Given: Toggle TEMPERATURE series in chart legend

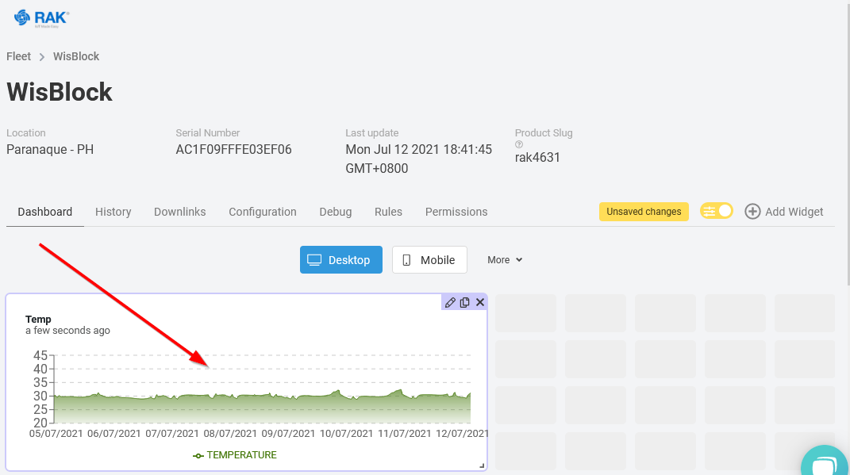Looking at the screenshot, I should [x=235, y=454].
